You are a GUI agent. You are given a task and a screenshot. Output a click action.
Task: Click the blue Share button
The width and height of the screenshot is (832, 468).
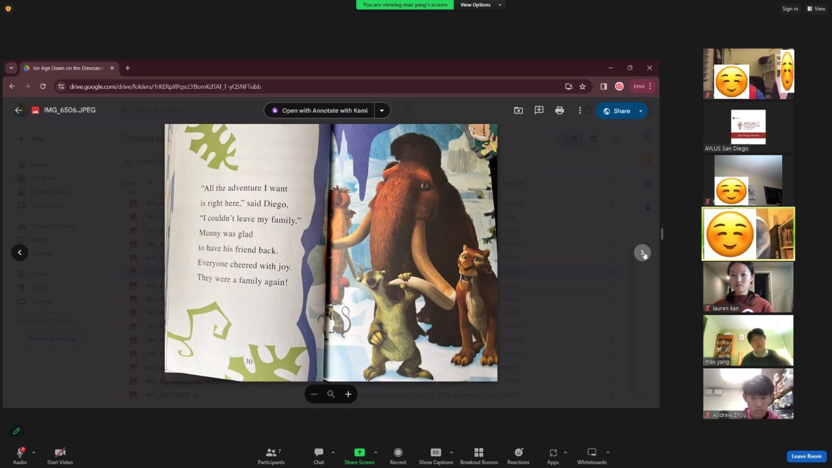click(616, 110)
